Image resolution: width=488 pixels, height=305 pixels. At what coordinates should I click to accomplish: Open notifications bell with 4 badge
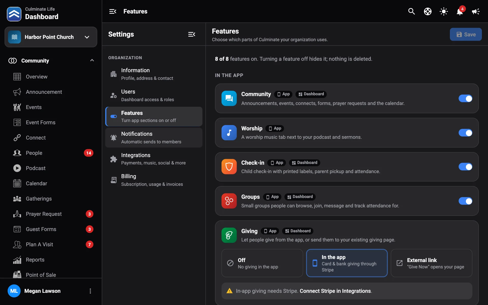[460, 11]
